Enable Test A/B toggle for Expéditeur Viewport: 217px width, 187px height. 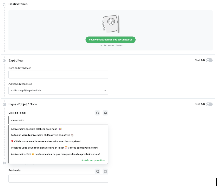(209, 60)
